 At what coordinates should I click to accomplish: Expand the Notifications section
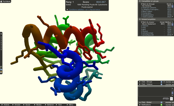tap(140, 105)
